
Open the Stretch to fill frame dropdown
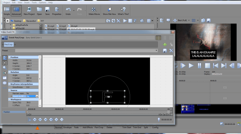click(x=37, y=96)
